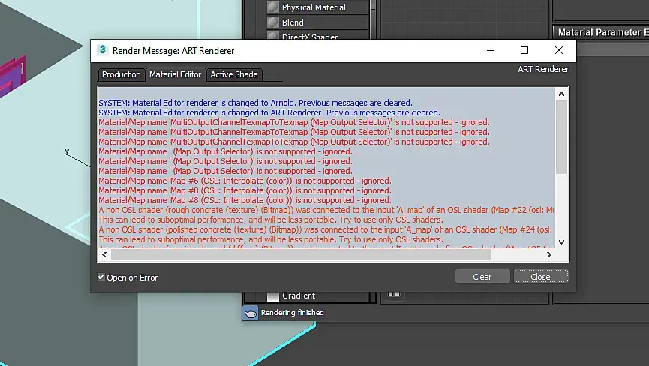Toggle the Open on Error checkbox

point(101,277)
